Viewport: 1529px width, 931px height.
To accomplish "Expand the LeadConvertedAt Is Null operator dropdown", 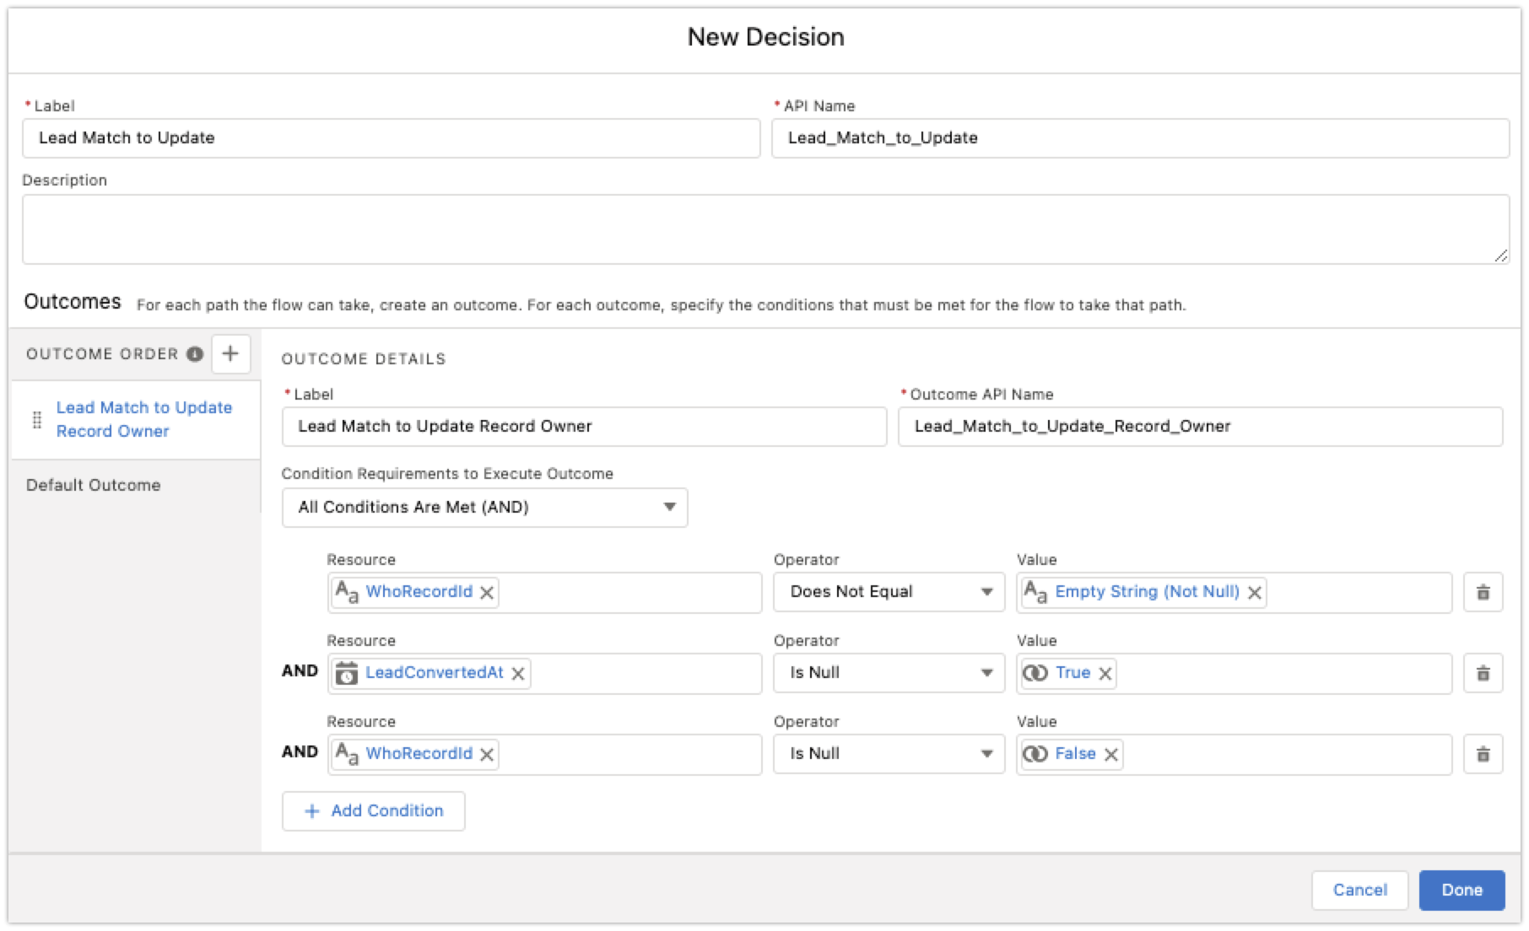I will click(x=889, y=673).
